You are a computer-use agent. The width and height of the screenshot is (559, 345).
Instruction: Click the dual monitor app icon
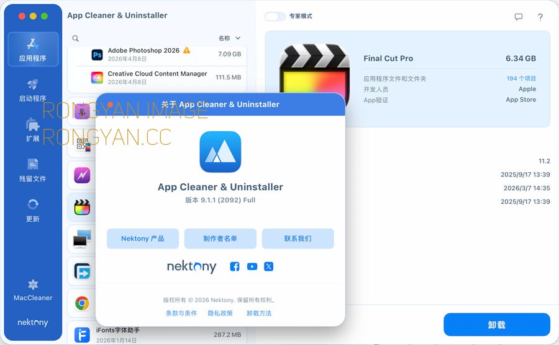click(82, 239)
